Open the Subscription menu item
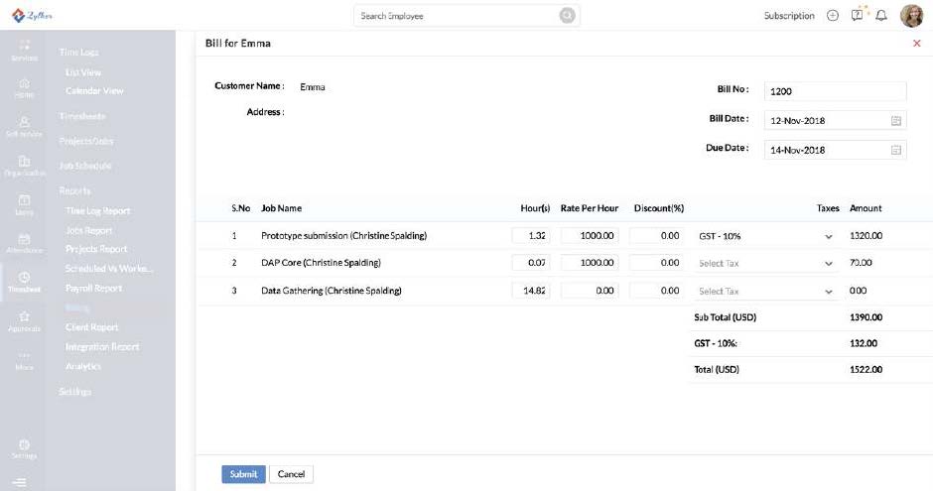The height and width of the screenshot is (491, 933). click(789, 16)
